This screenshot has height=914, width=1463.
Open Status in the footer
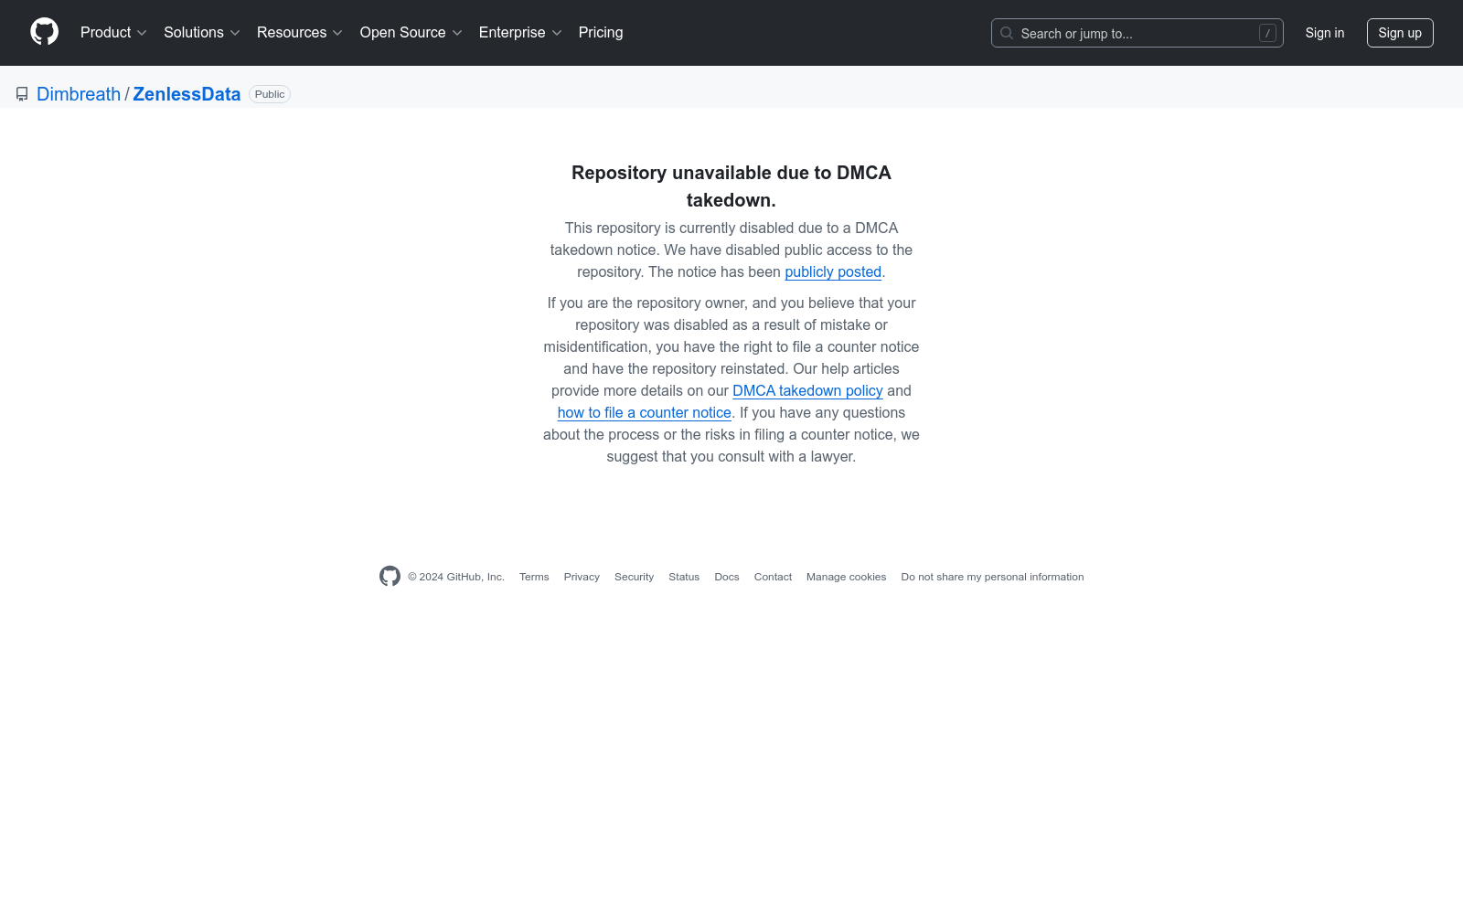tap(684, 577)
